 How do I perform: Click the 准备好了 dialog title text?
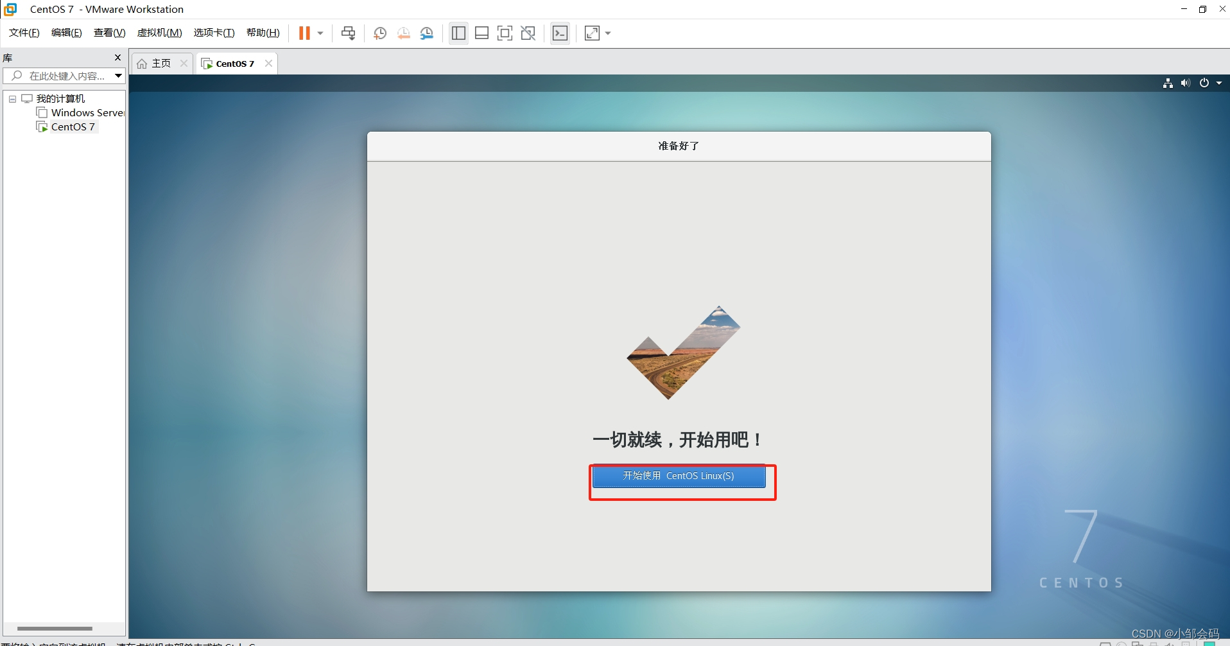pos(679,146)
